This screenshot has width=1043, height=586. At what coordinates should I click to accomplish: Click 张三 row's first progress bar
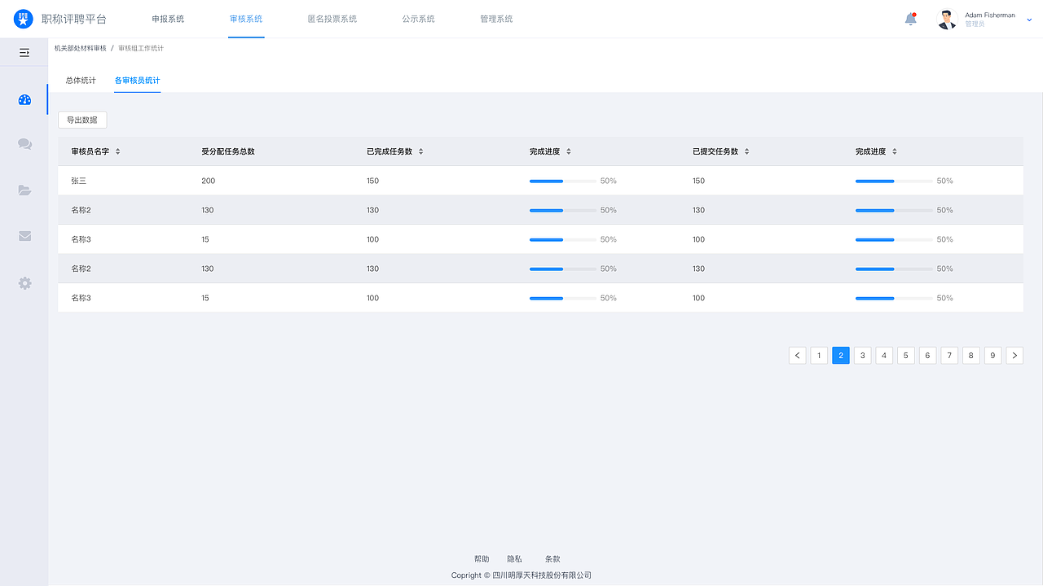pyautogui.click(x=562, y=181)
